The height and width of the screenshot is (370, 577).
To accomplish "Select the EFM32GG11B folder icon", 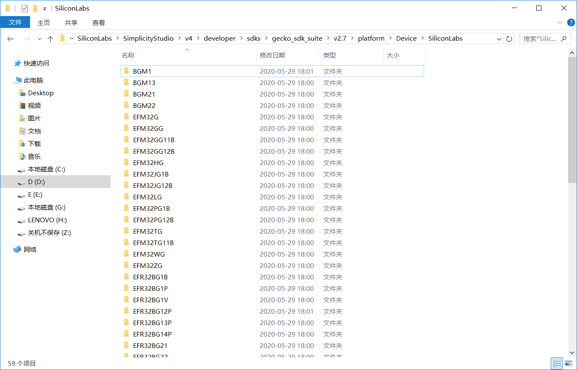I will coord(126,140).
